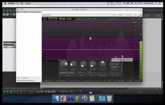Open the Edit menu in menu bar
The width and height of the screenshot is (165, 105).
[22, 3]
